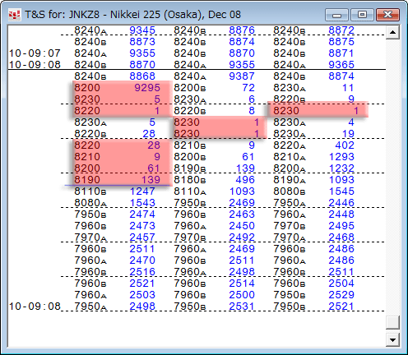Click volume value 2448
This screenshot has width=408, height=355.
pos(341,214)
